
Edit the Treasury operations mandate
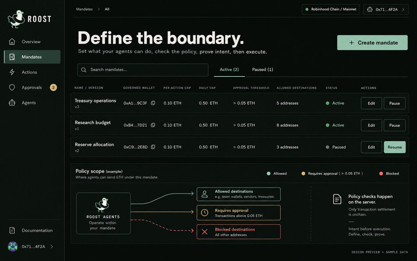click(371, 103)
